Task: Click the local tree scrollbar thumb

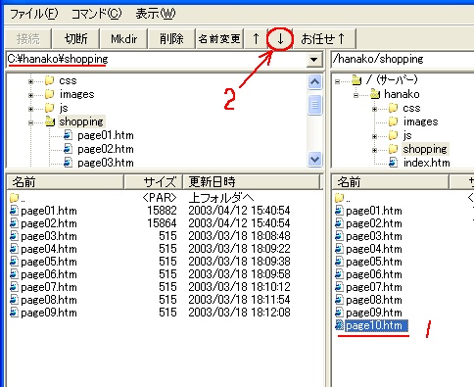Action: pos(314,105)
